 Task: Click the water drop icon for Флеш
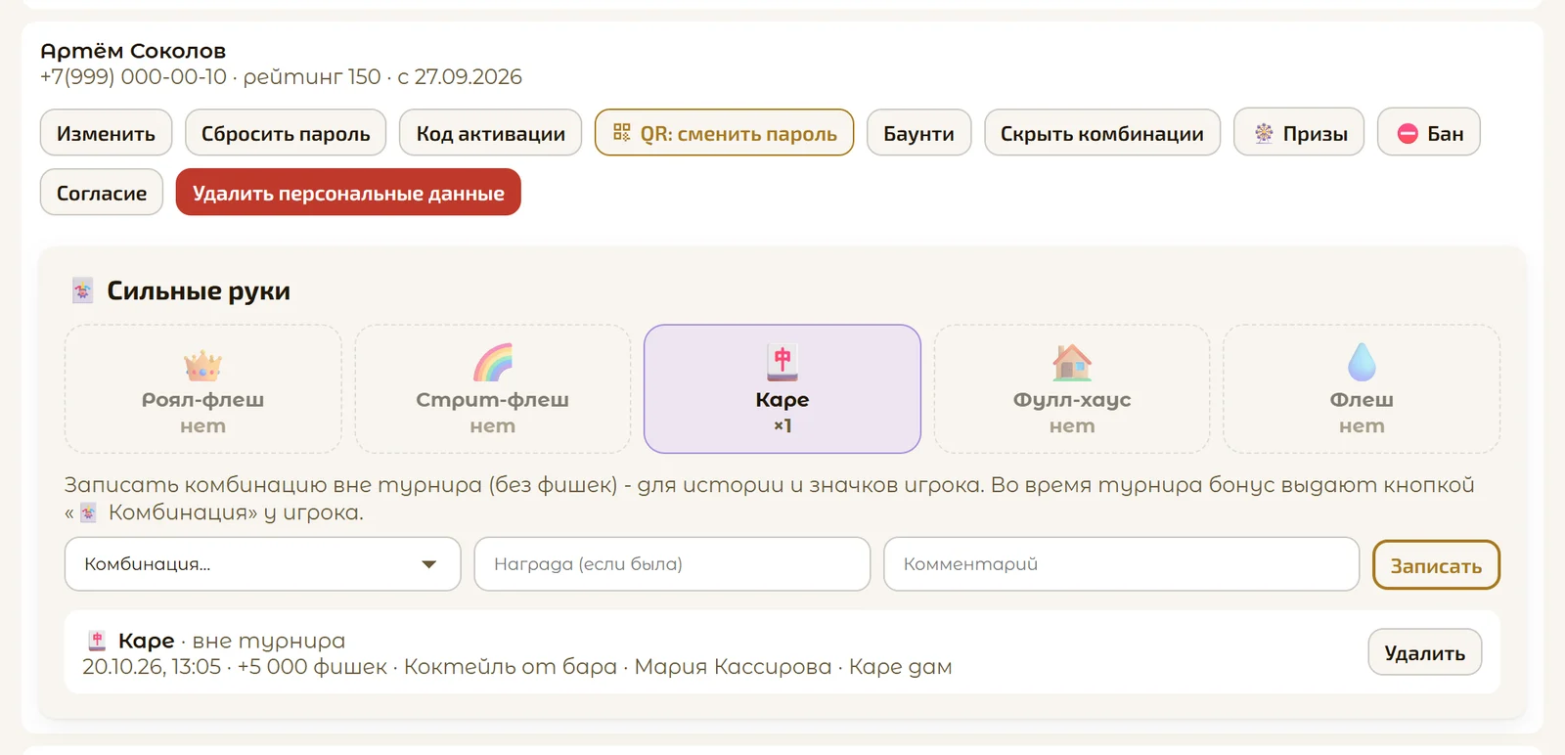1362,363
